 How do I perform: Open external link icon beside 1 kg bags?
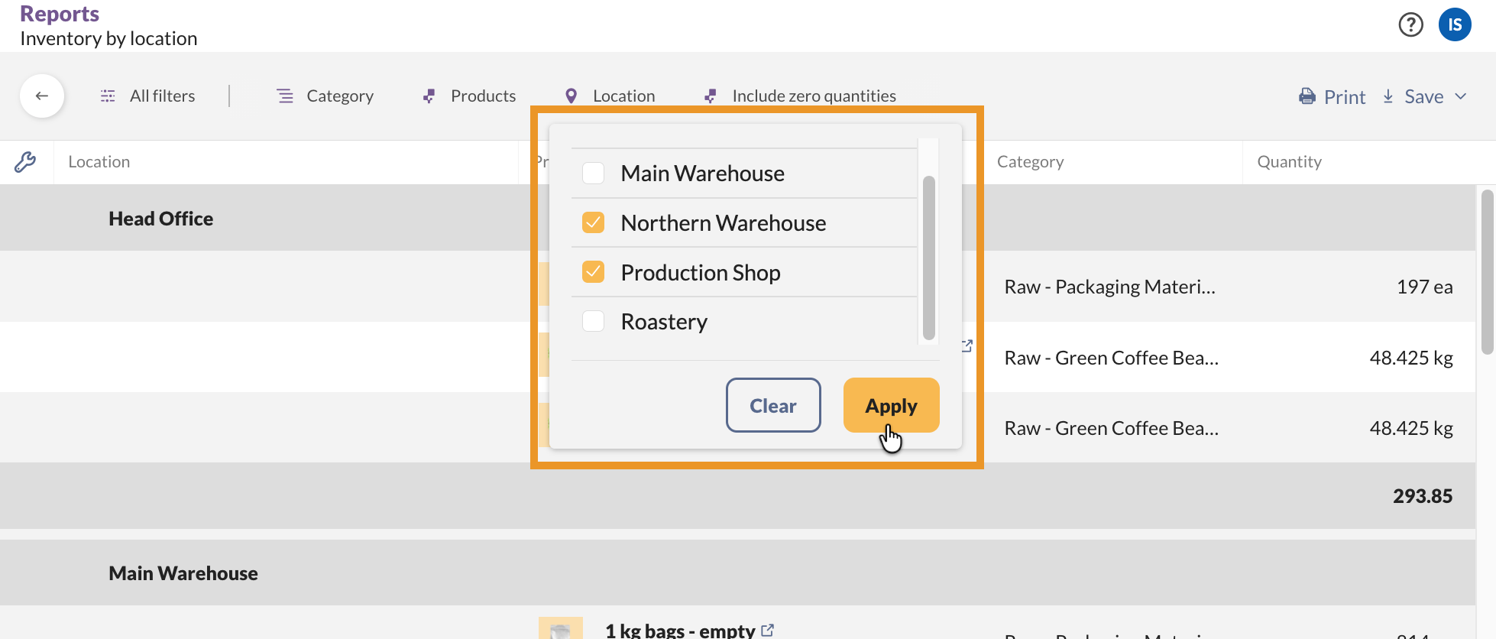(768, 630)
